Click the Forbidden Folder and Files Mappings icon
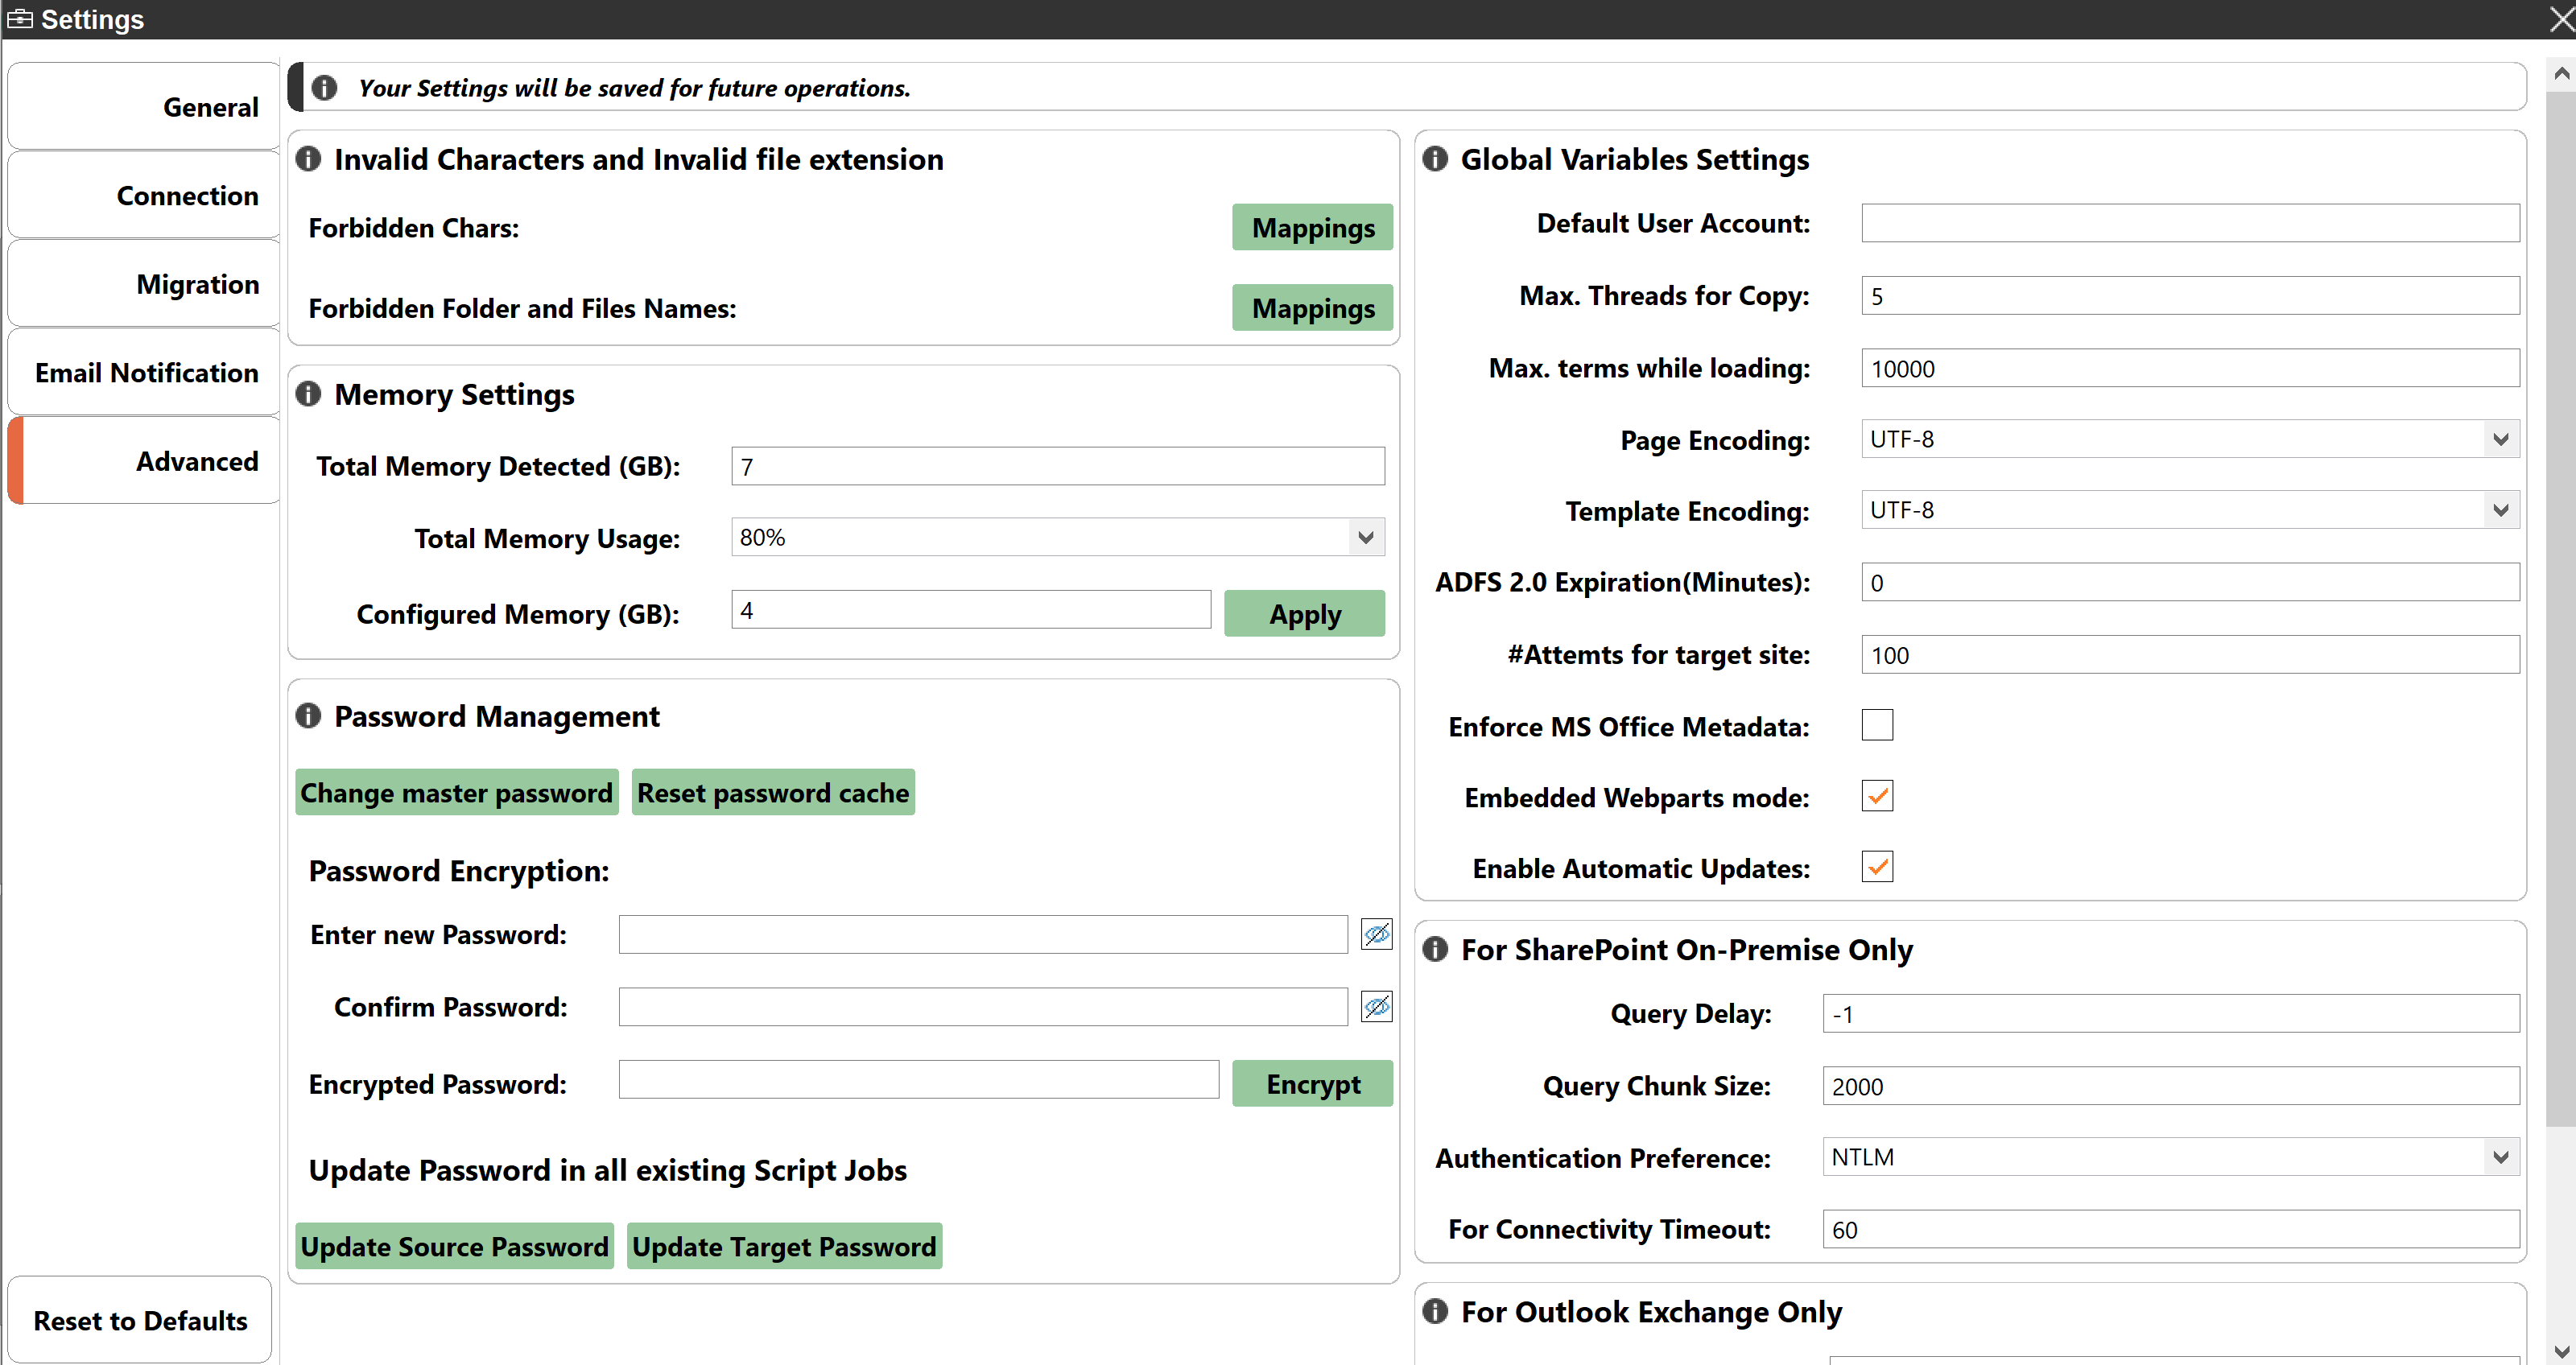 pyautogui.click(x=1312, y=308)
